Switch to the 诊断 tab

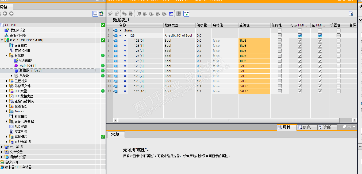327,127
